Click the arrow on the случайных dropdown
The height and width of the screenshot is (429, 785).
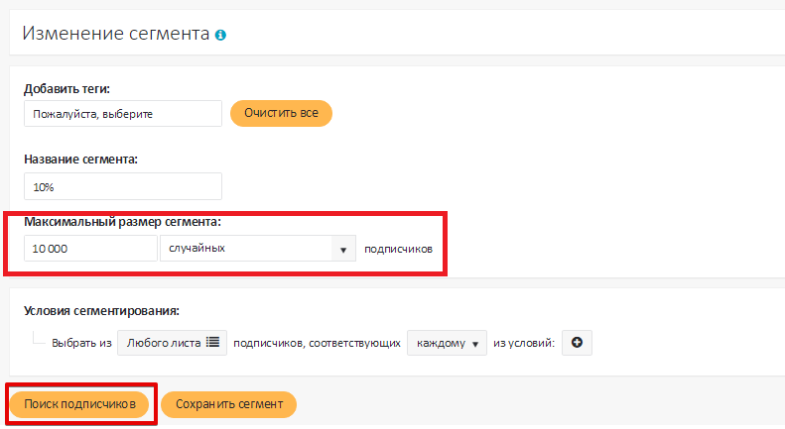342,249
